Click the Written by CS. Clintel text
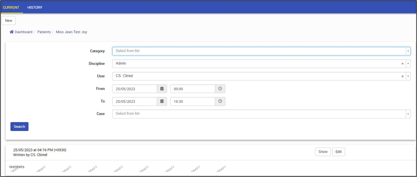Screen dimensions: 417x177 pyautogui.click(x=30, y=155)
